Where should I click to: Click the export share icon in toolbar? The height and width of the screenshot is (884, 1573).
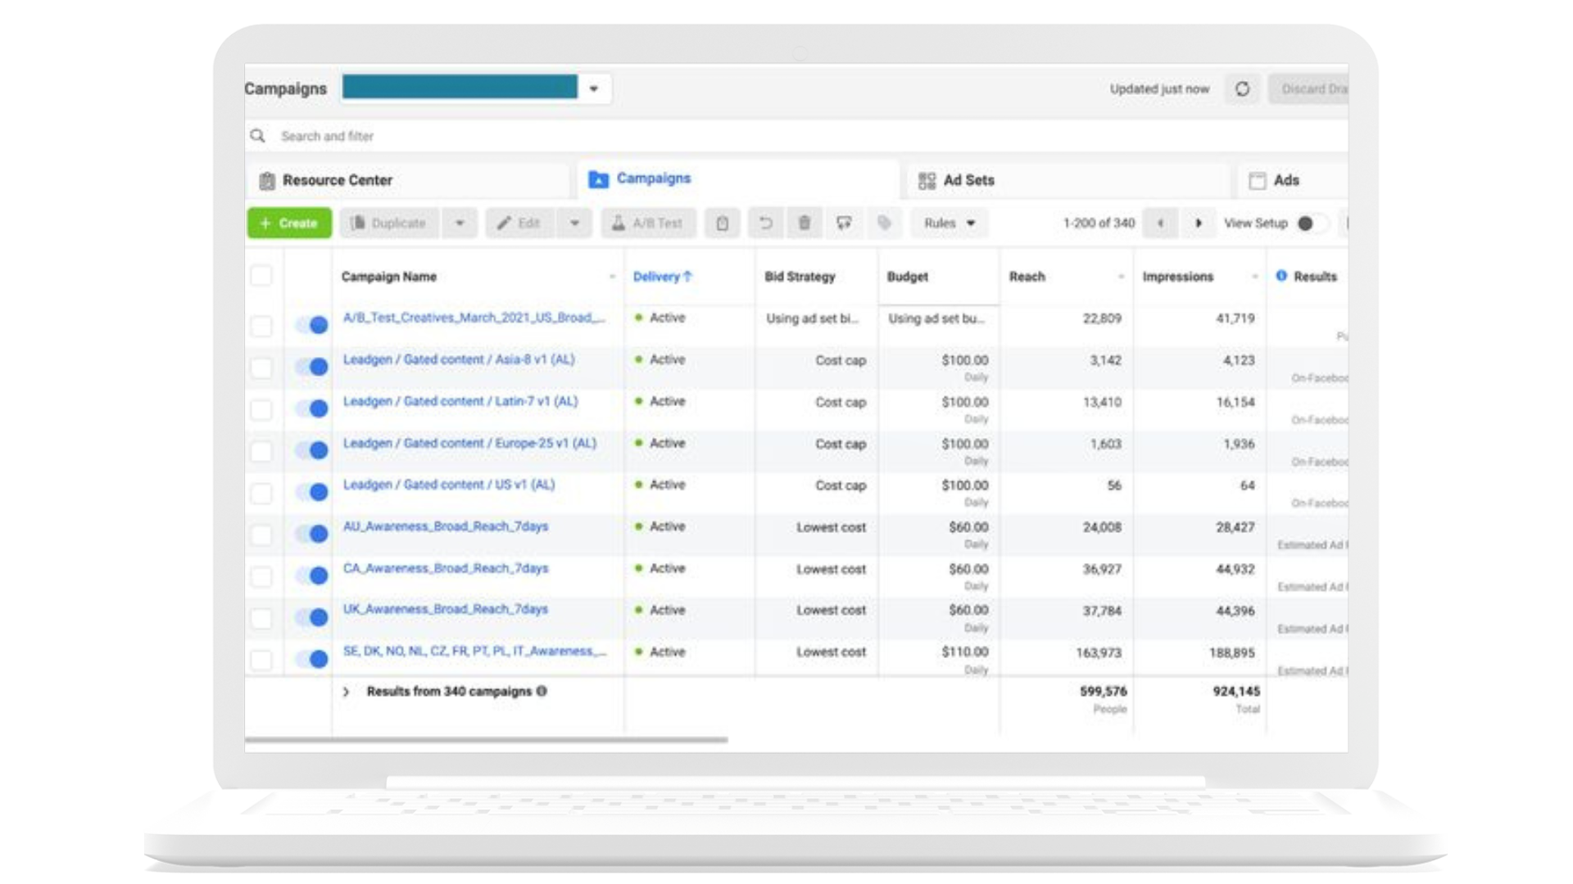(x=844, y=223)
